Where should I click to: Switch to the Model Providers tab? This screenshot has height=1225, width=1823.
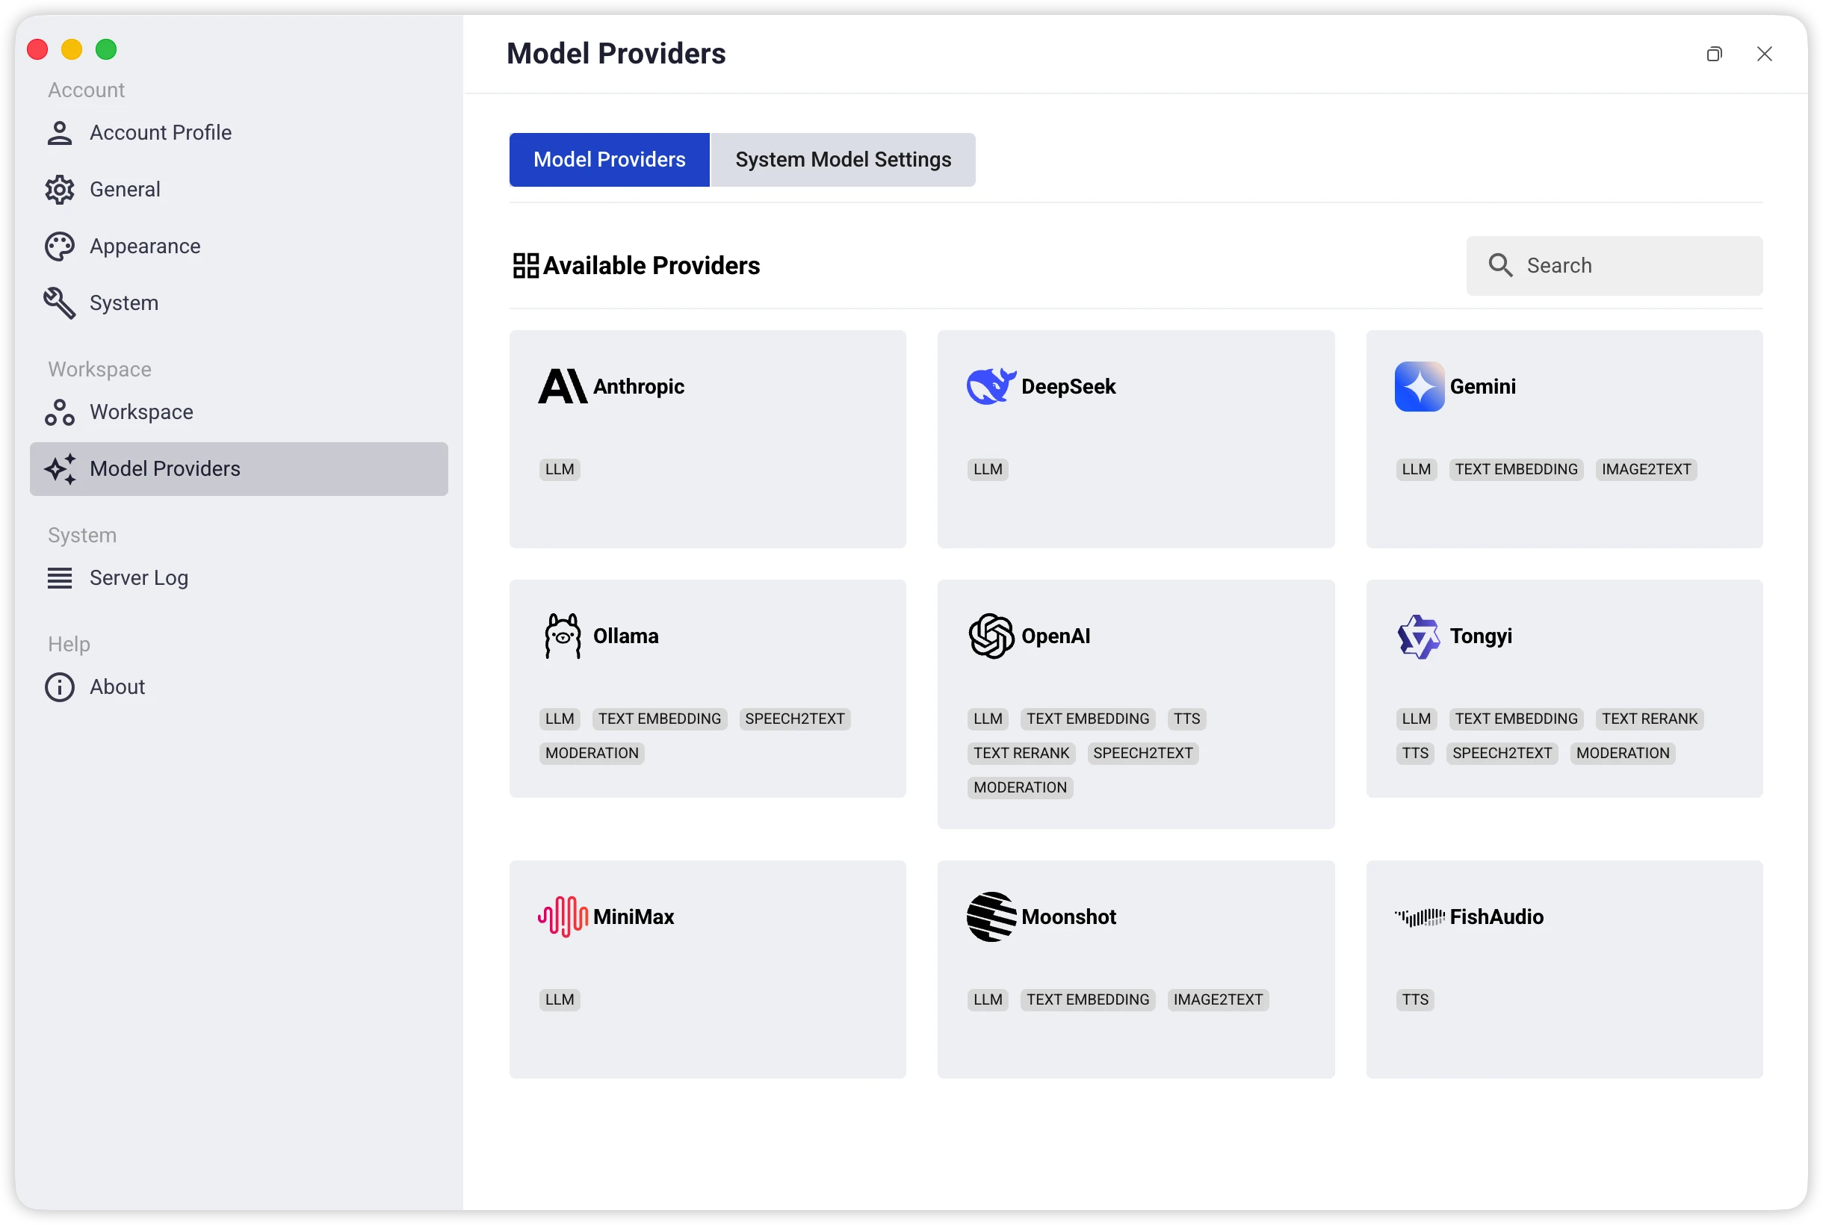[x=610, y=160]
